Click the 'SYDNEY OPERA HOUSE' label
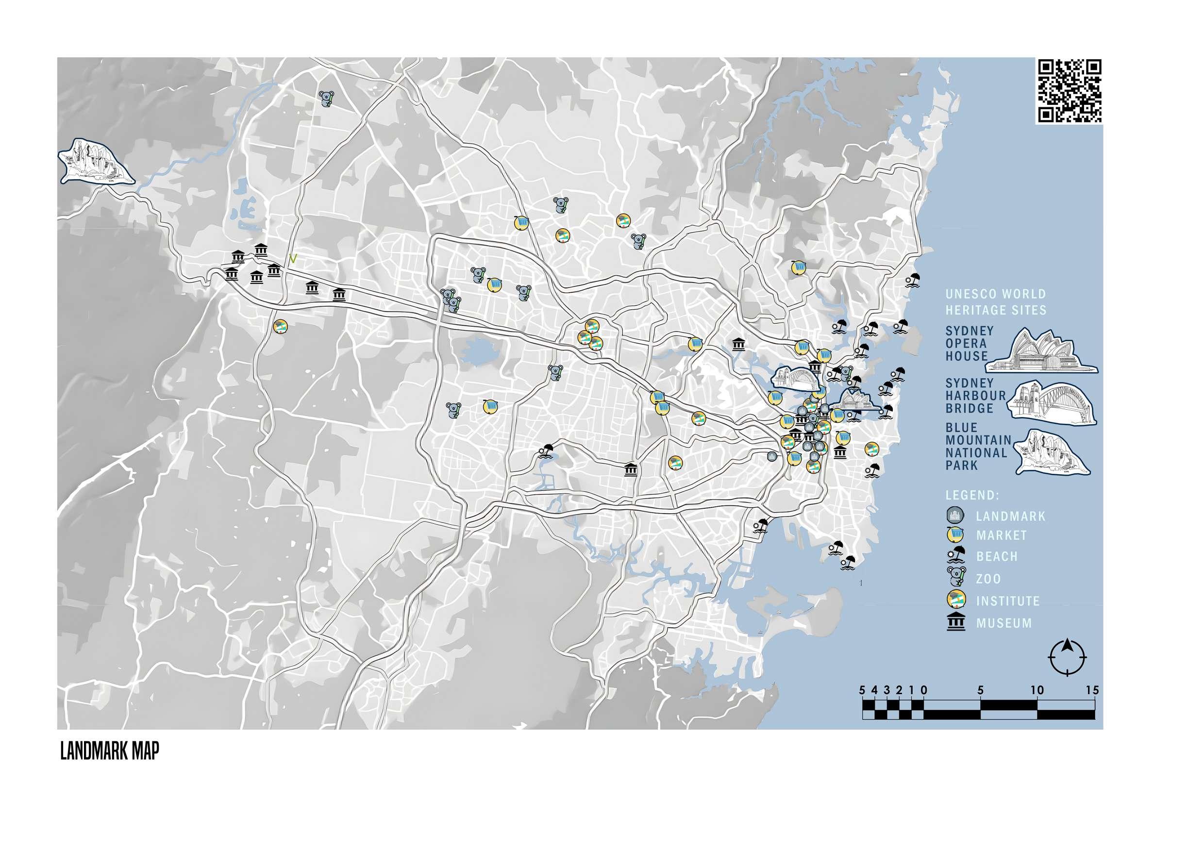The width and height of the screenshot is (1204, 851). pos(970,343)
